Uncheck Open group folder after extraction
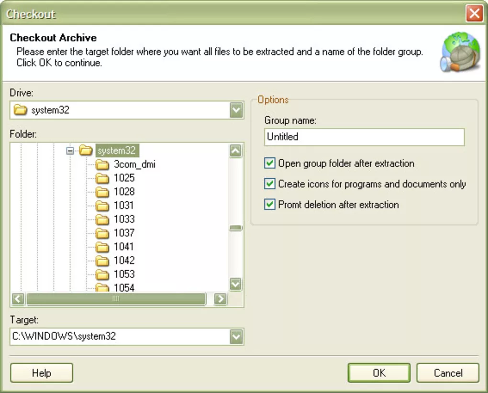The height and width of the screenshot is (393, 488). point(269,164)
